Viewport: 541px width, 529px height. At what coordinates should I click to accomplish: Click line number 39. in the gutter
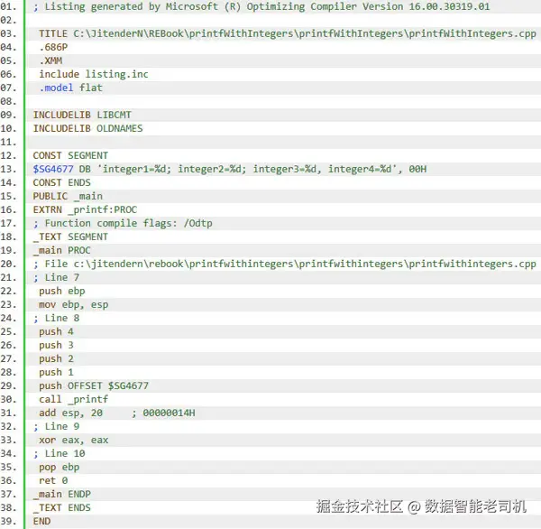pyautogui.click(x=9, y=521)
